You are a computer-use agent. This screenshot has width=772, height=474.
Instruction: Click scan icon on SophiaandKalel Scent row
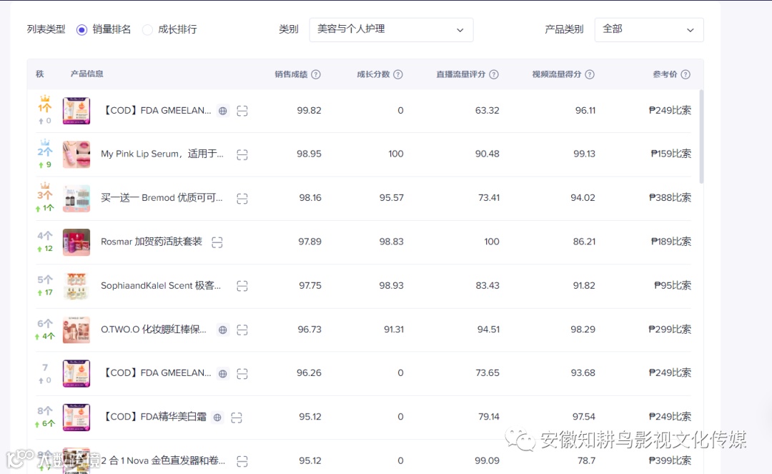242,286
